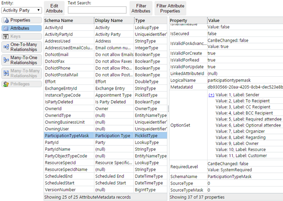This screenshot has width=283, height=201.
Task: Click the Value column header
Action: click(245, 21)
